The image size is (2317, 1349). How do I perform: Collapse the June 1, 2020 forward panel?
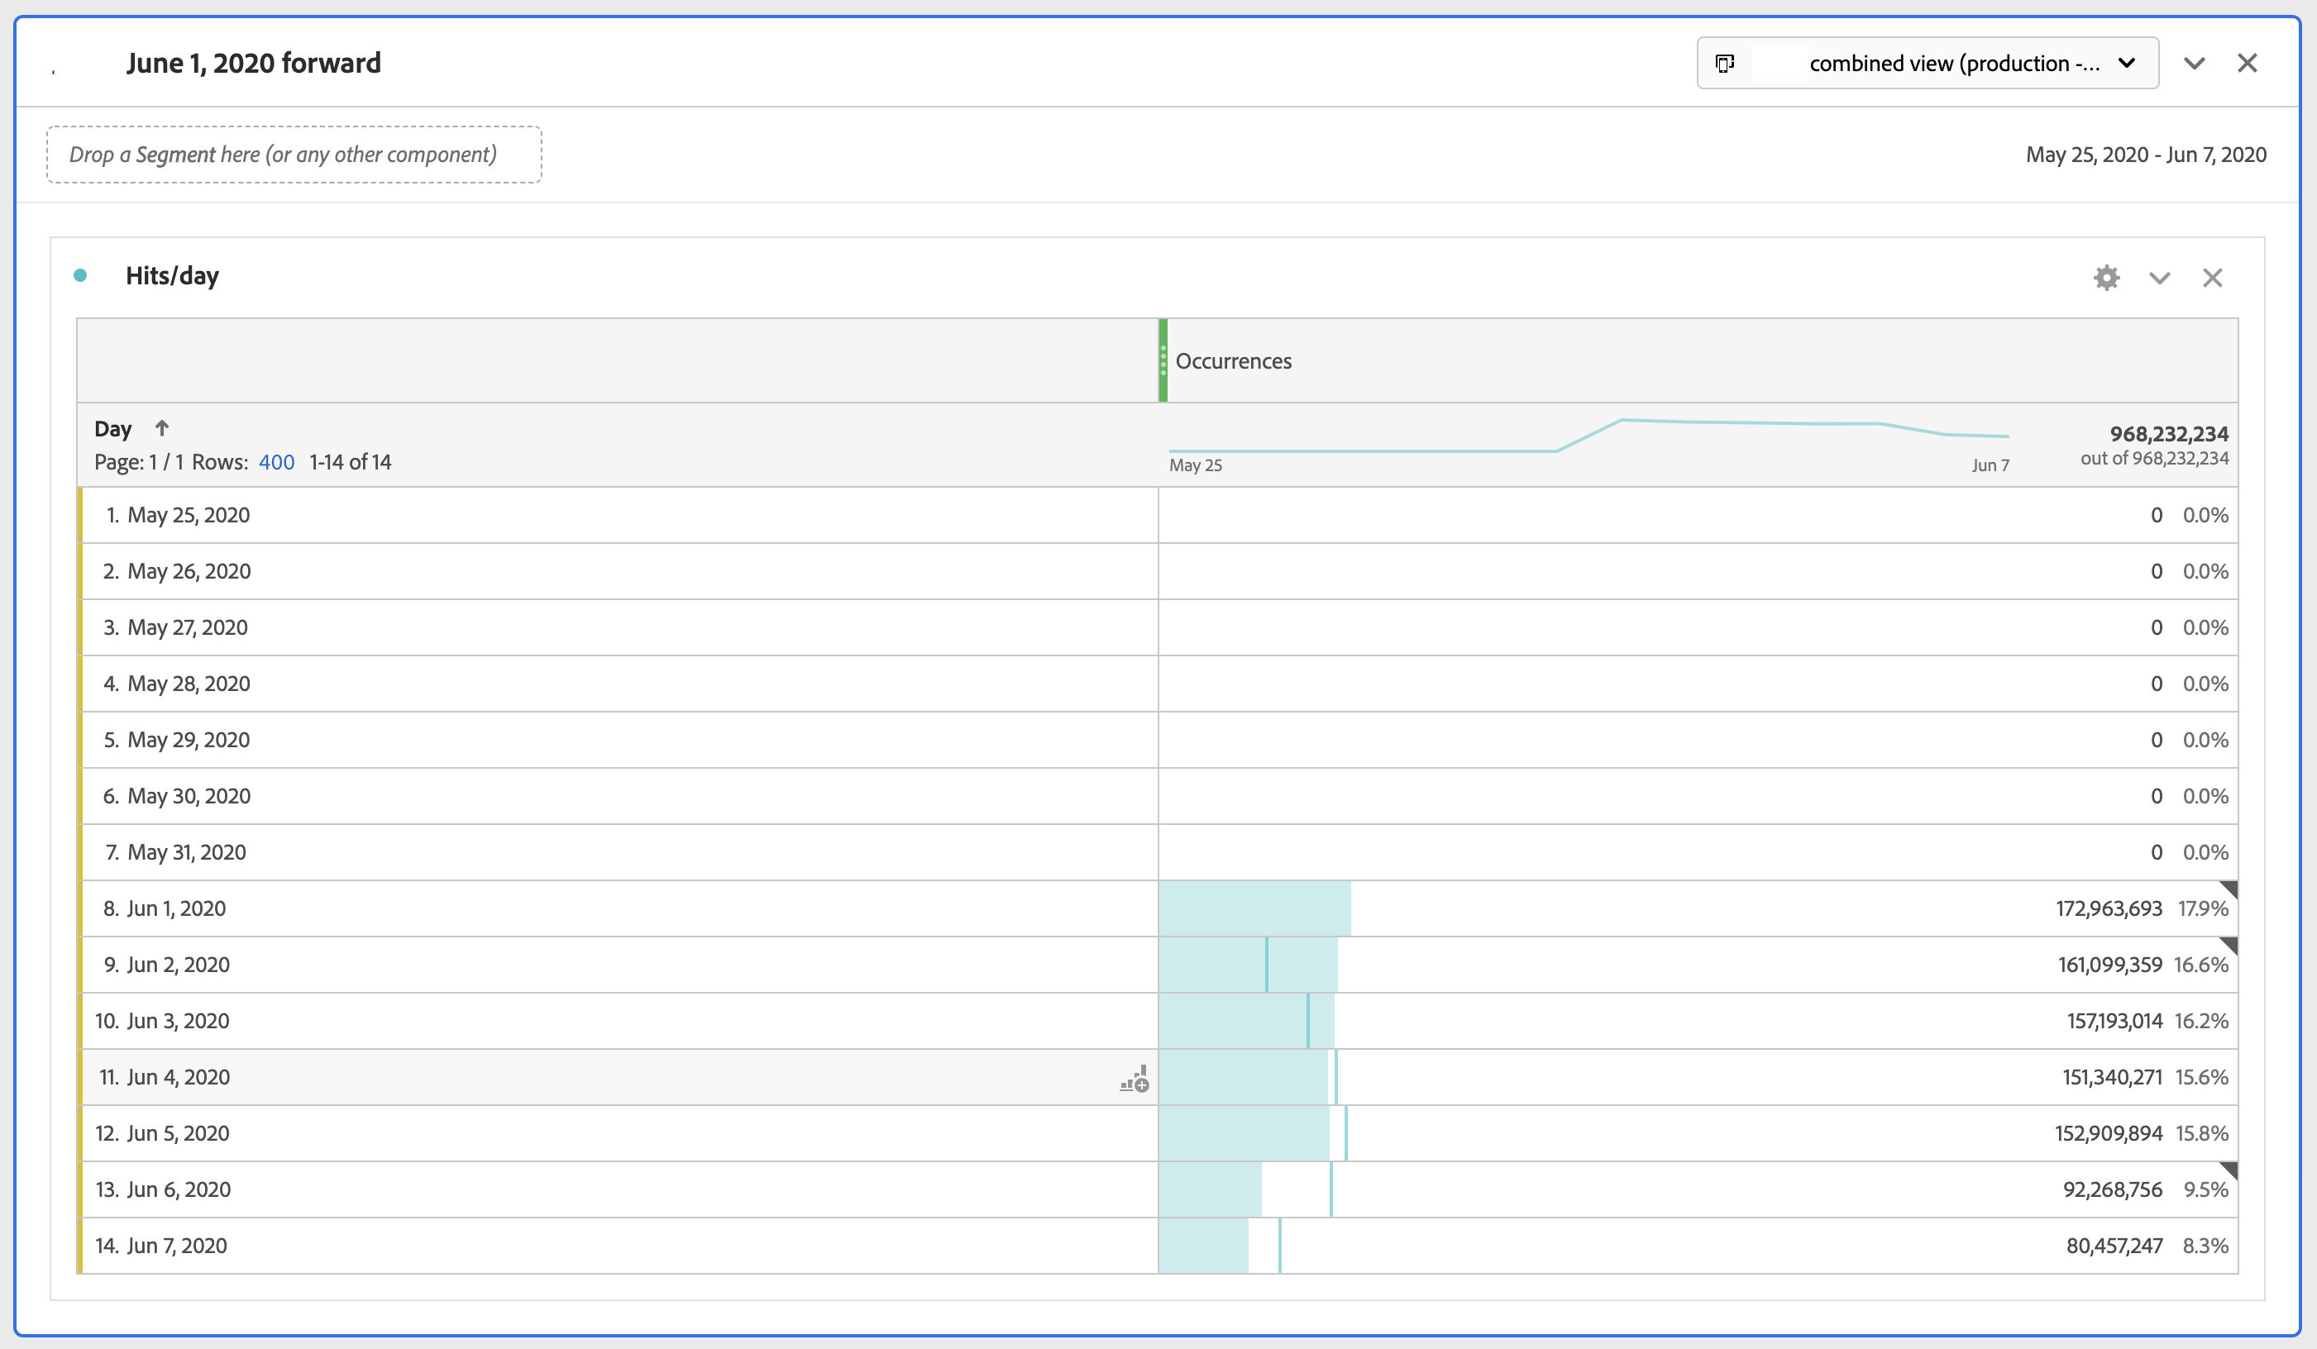2195,64
